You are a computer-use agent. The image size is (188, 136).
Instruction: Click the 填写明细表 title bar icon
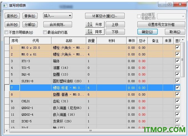click(5, 5)
